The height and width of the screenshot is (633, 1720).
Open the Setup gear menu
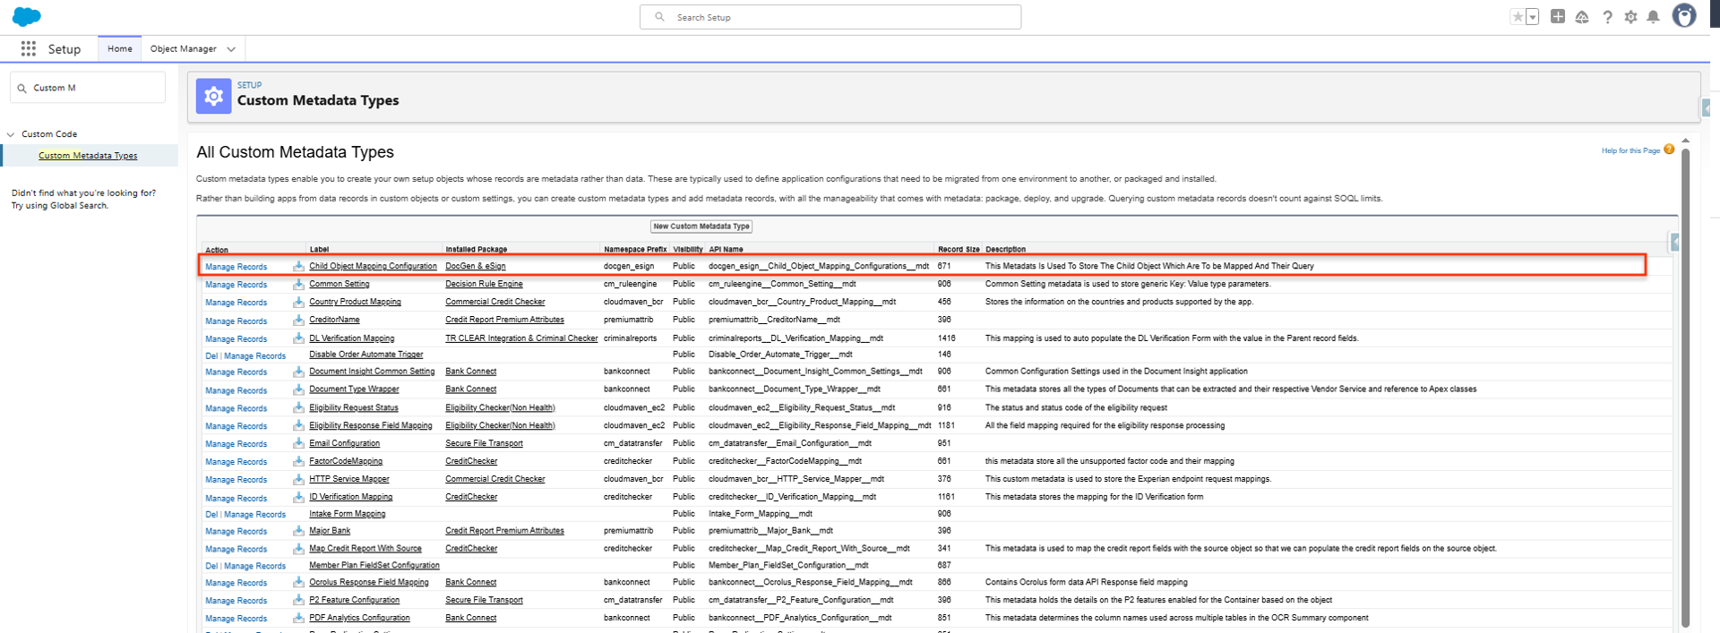pyautogui.click(x=1630, y=17)
